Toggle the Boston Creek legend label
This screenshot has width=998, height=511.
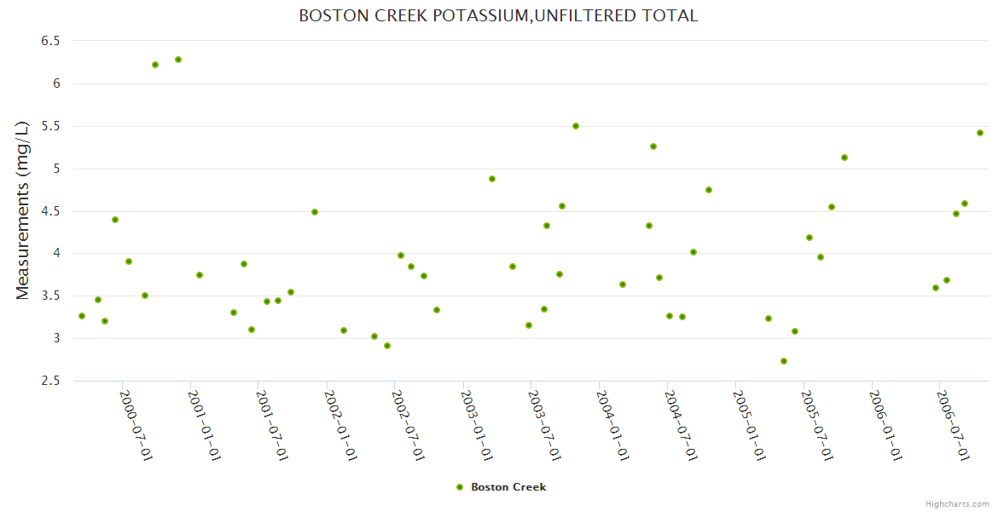pos(508,487)
